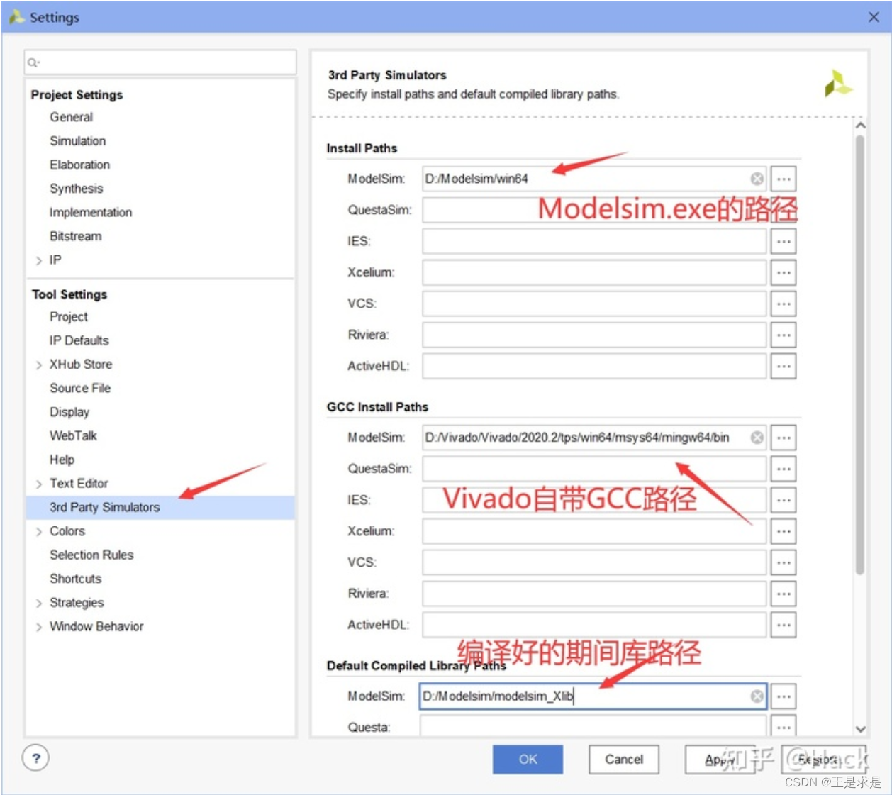The image size is (892, 795).
Task: Browse for QuestaSim GCC install path
Action: pos(784,469)
